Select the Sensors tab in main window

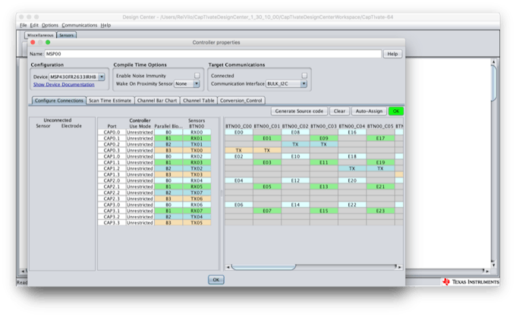pyautogui.click(x=67, y=35)
